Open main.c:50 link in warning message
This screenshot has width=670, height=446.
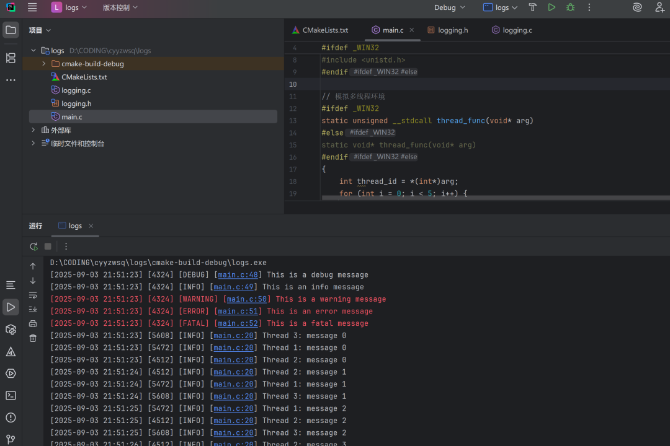(247, 299)
